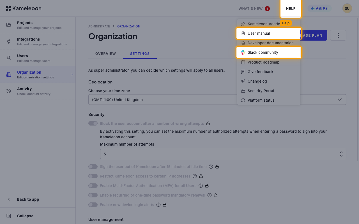Screen dimensions: 359x224
Task: Select Product Roadmap from Help menu
Action: click(269, 62)
